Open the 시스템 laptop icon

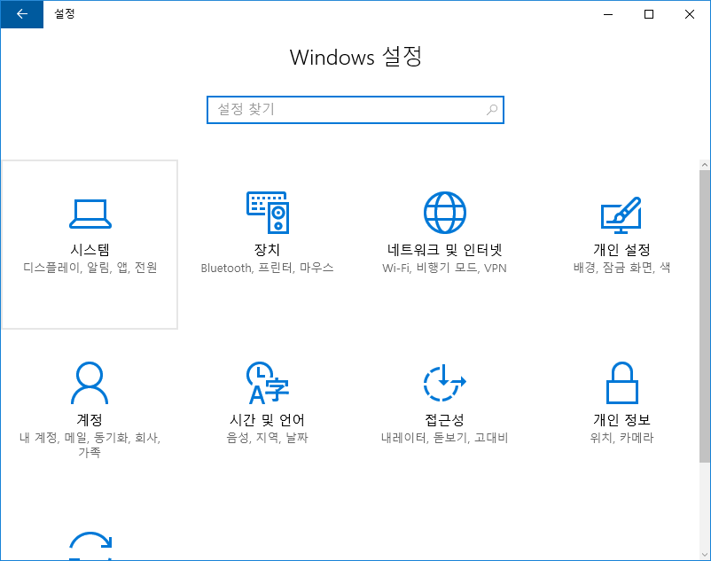coord(90,214)
